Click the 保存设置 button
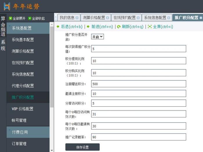 (x=82, y=147)
